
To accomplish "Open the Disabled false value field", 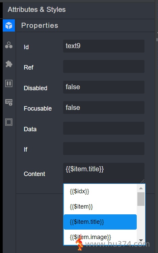I will pyautogui.click(x=104, y=87).
